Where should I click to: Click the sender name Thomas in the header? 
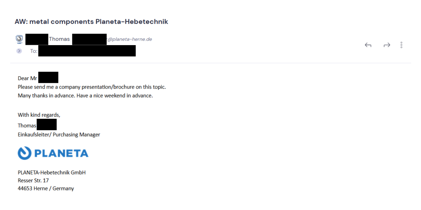coord(59,39)
